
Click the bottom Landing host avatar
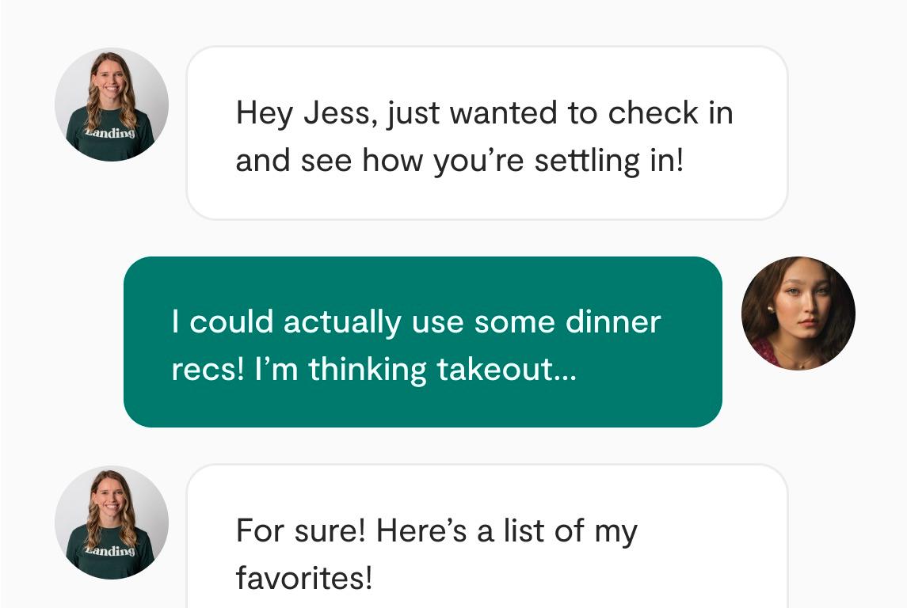(112, 522)
